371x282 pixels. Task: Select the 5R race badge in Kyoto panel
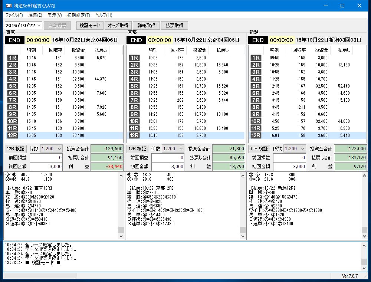tap(134, 86)
